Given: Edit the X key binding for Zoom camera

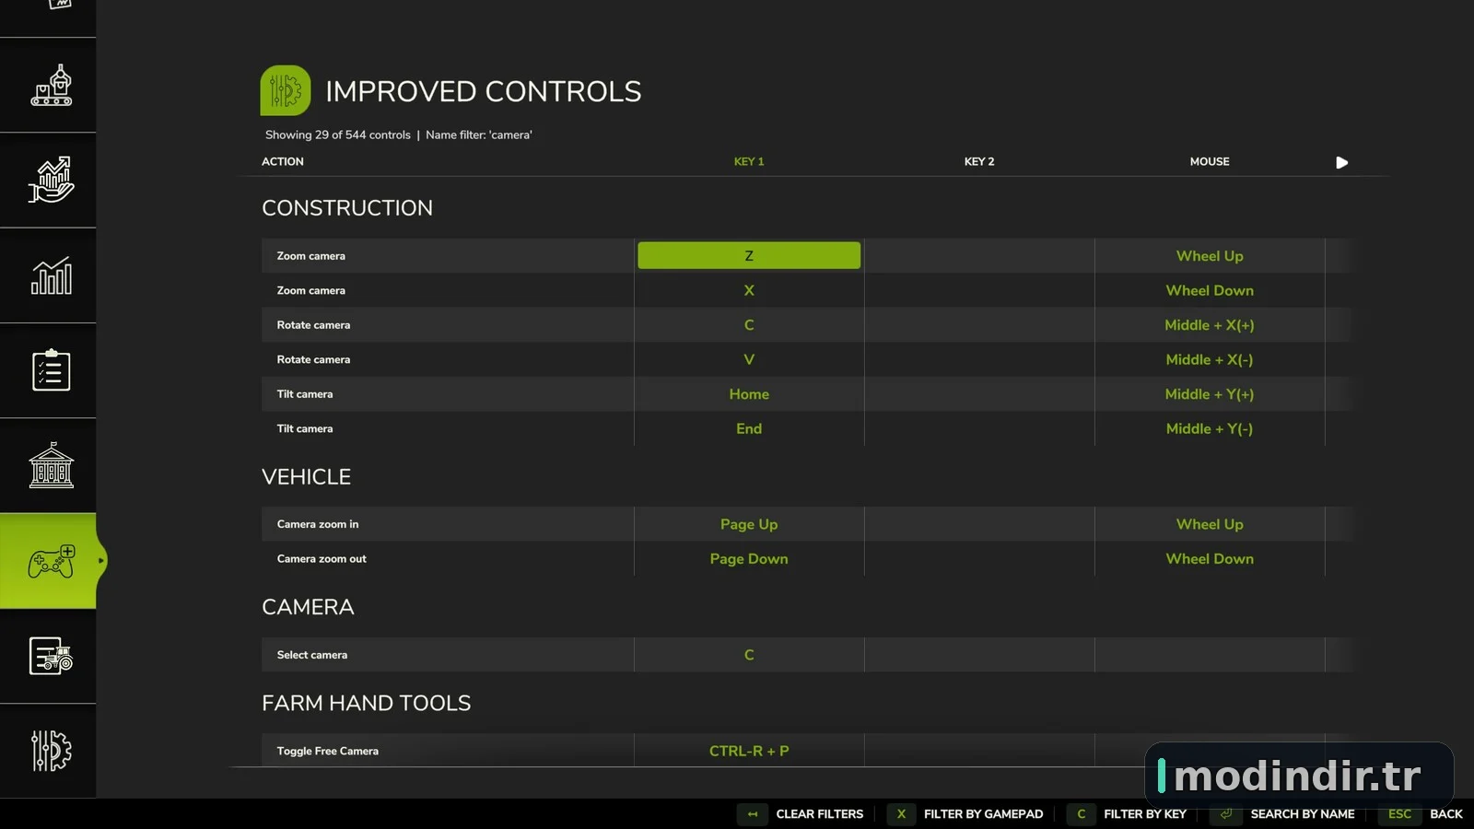Looking at the screenshot, I should pos(749,290).
